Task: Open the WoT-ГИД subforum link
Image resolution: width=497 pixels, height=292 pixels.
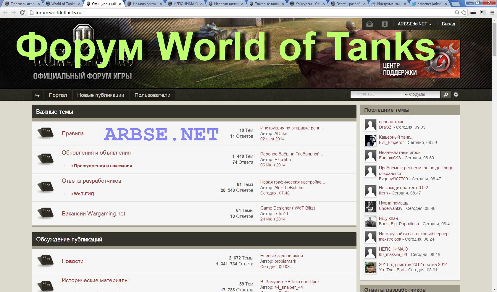Action: [x=84, y=194]
